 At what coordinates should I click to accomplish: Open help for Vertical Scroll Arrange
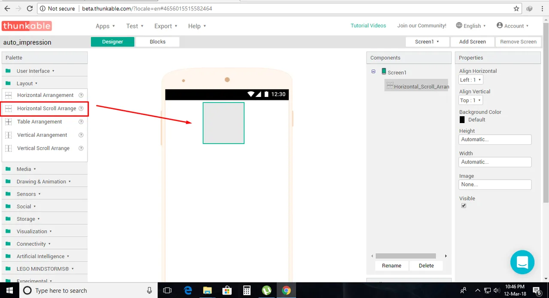(x=81, y=148)
